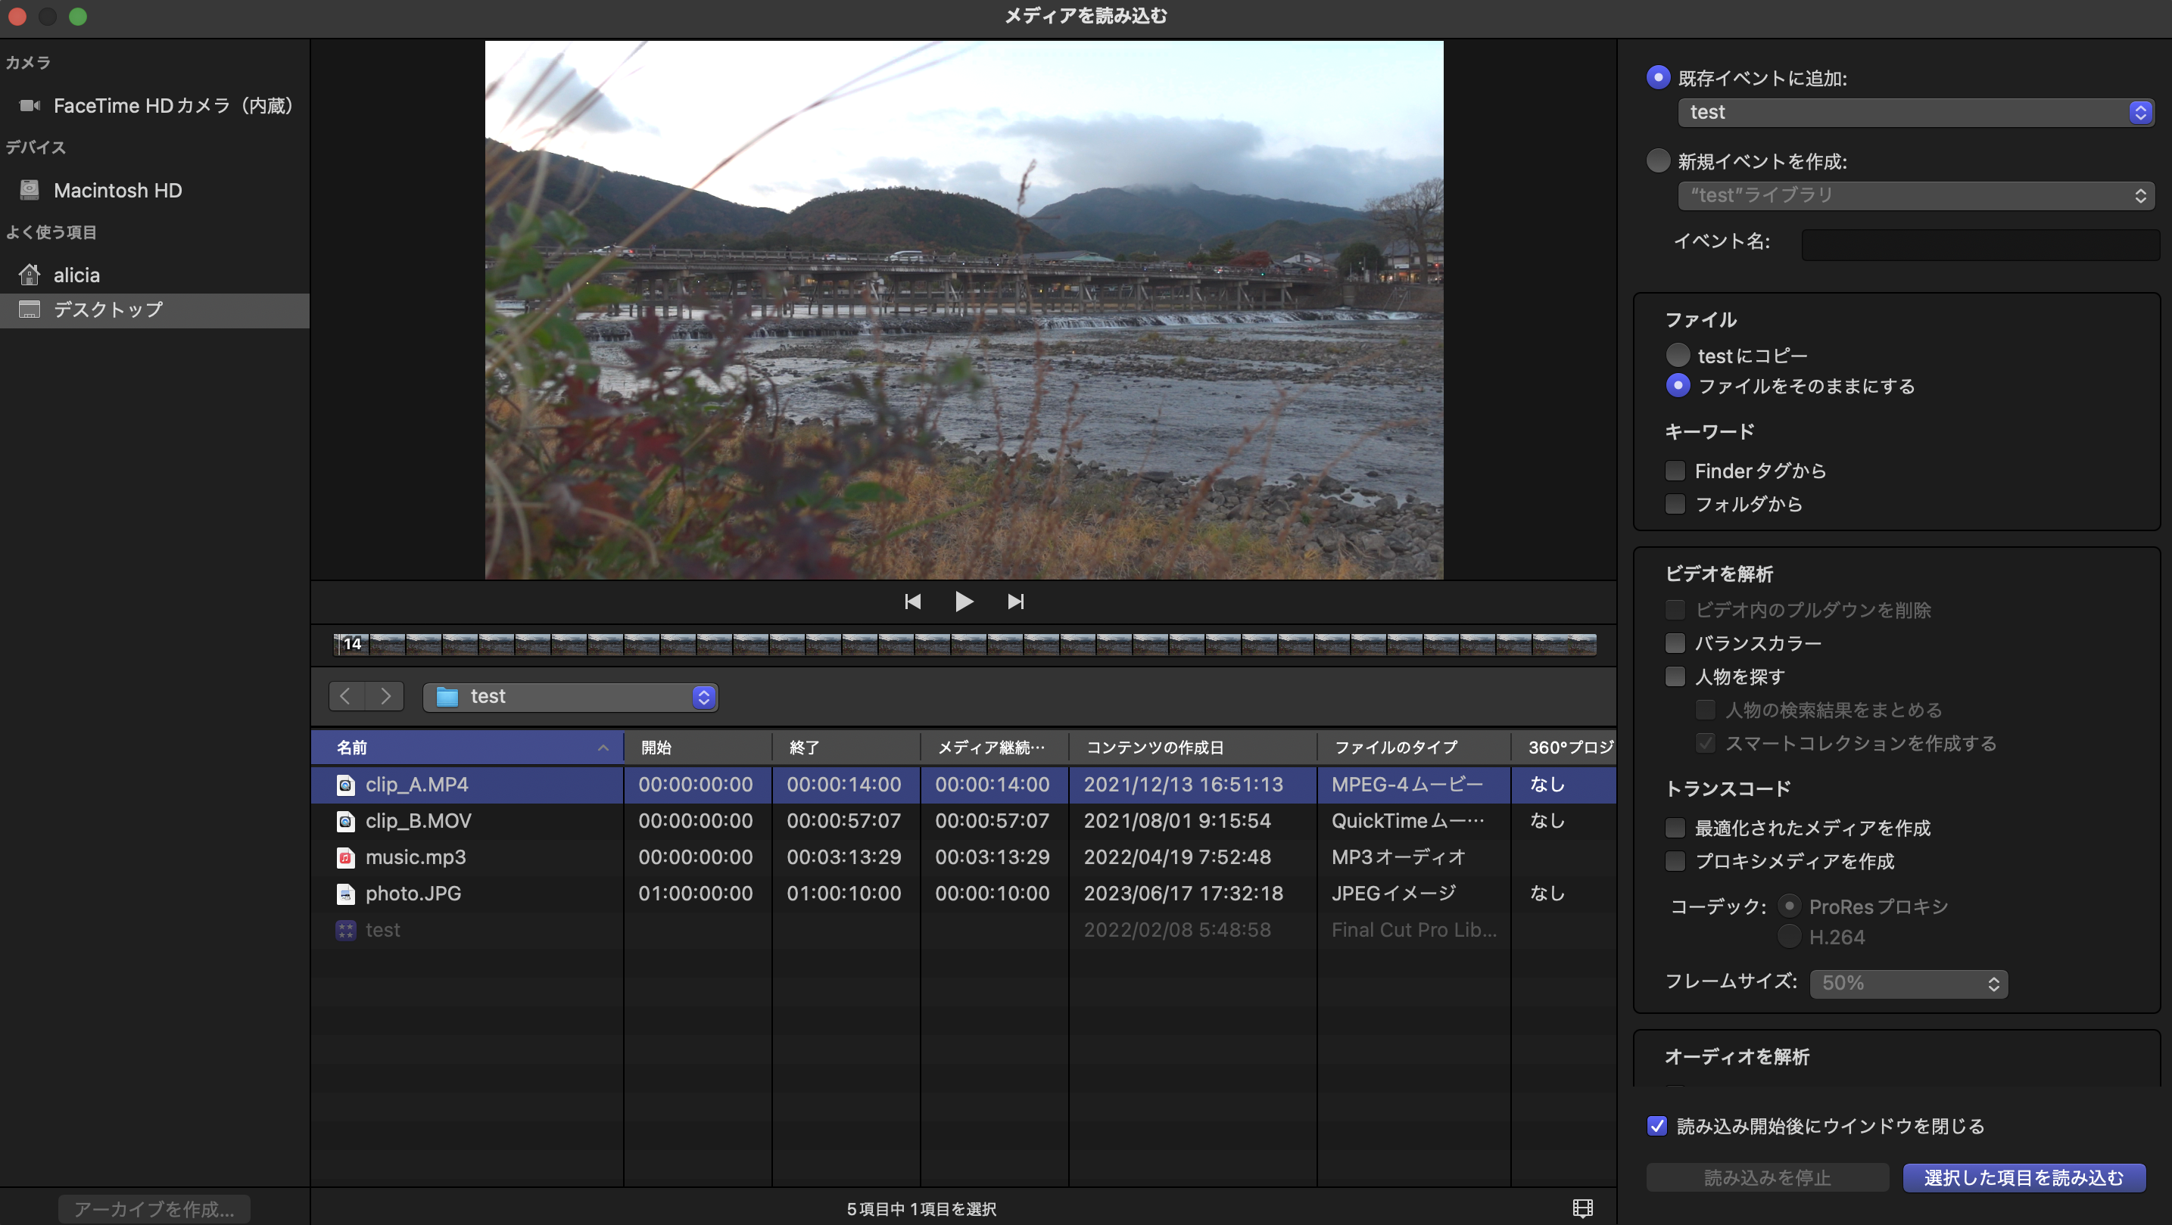Open the test folder path popup
The image size is (2172, 1225).
(571, 696)
